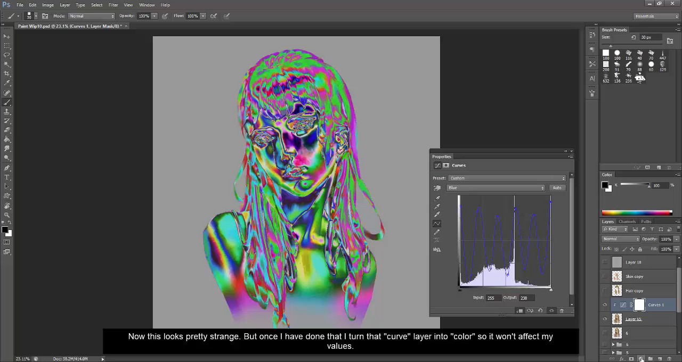
Task: Switch to the Paths tab
Action: point(646,221)
